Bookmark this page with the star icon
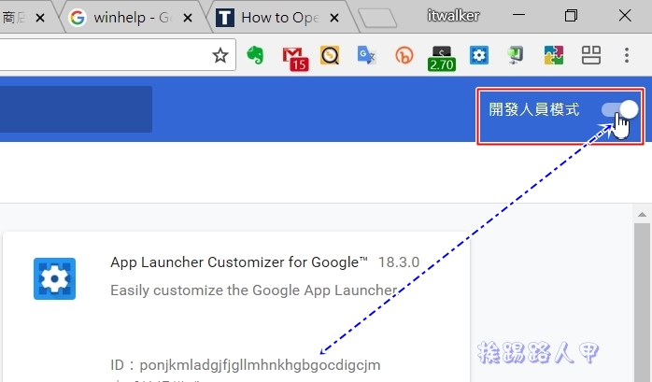 tap(220, 55)
